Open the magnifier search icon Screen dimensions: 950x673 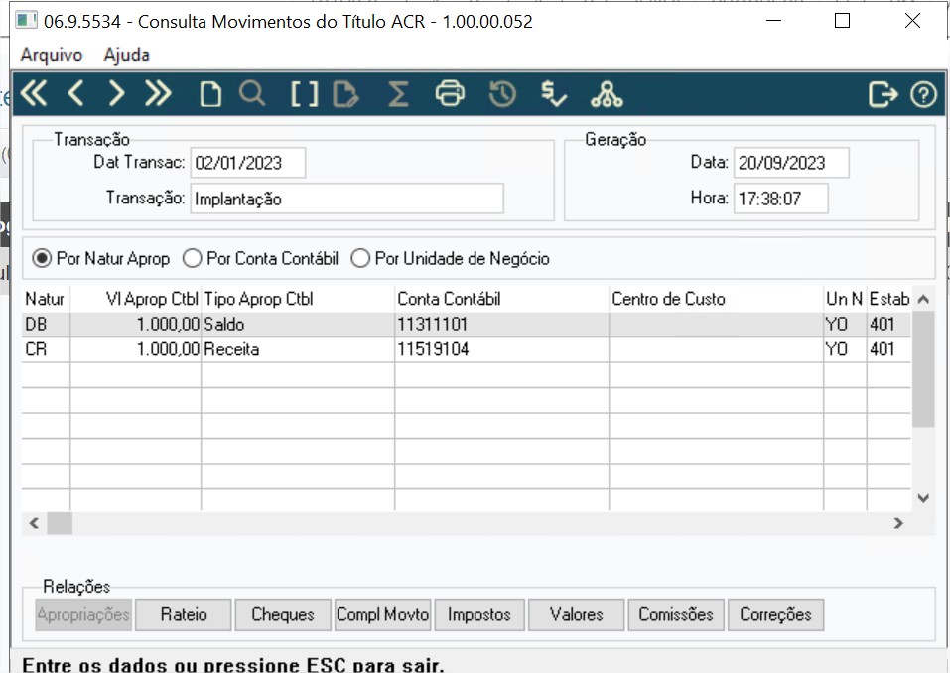252,94
